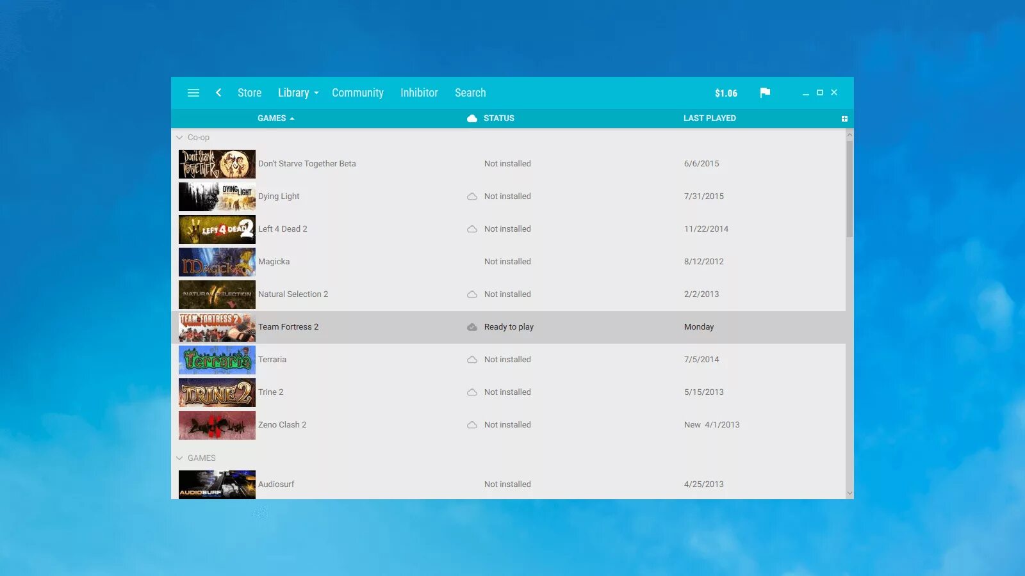Select the Left 4 Dead 2 thumbnail

tap(217, 229)
